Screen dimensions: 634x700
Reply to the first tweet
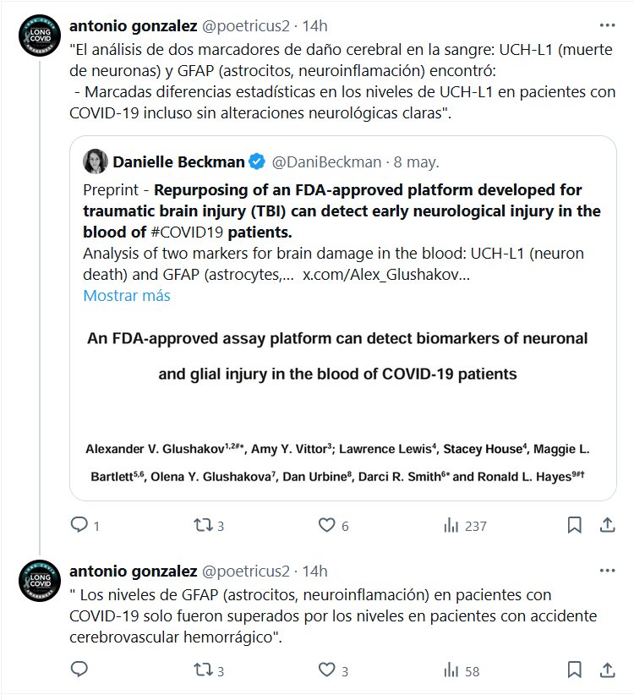click(x=80, y=525)
